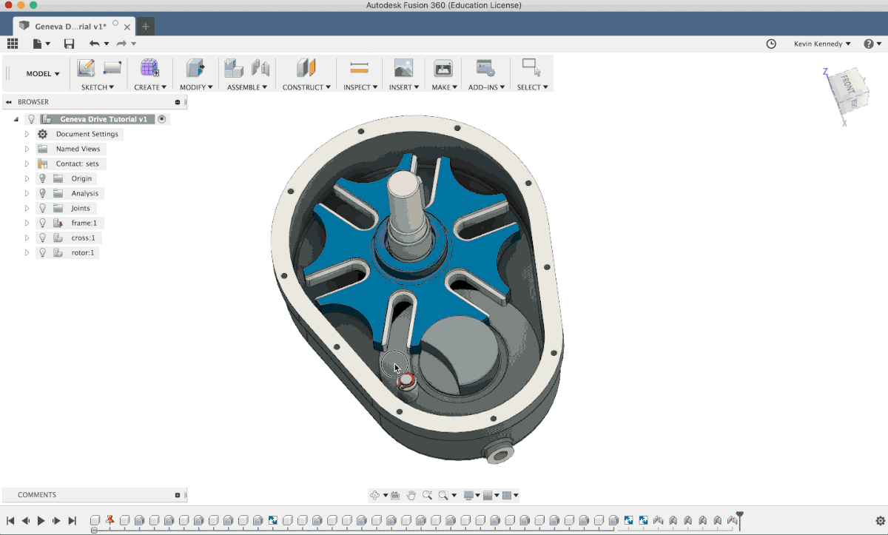Collapse the COMMENTS panel
The image size is (888, 535).
pyautogui.click(x=177, y=494)
